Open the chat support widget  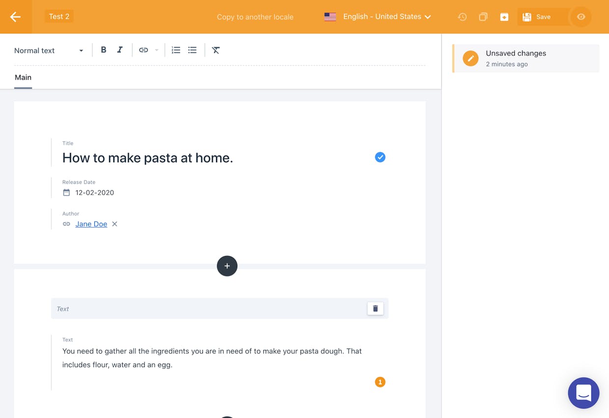click(x=583, y=393)
